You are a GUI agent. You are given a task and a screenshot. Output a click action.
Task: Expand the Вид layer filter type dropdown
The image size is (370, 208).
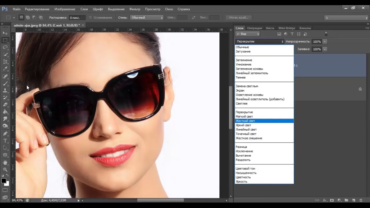248,34
